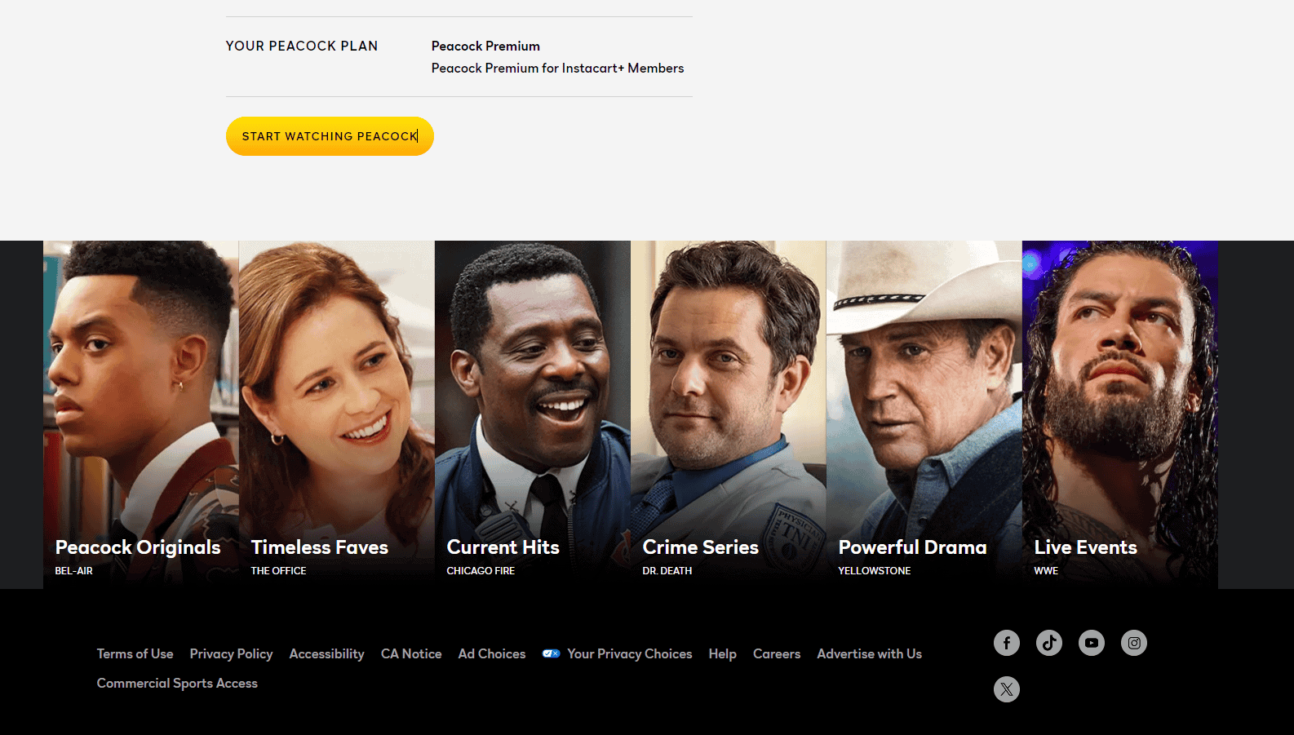Screen dimensions: 1294x735
Task: Open the Terms of Use link
Action: (135, 653)
